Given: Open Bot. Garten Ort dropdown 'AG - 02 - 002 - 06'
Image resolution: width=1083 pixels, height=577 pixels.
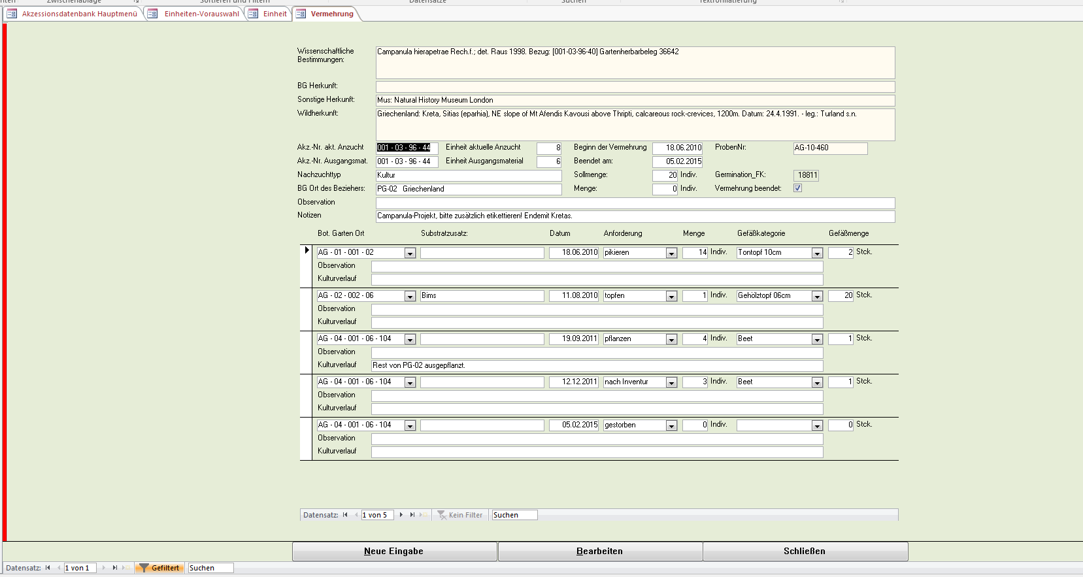Looking at the screenshot, I should pos(410,296).
